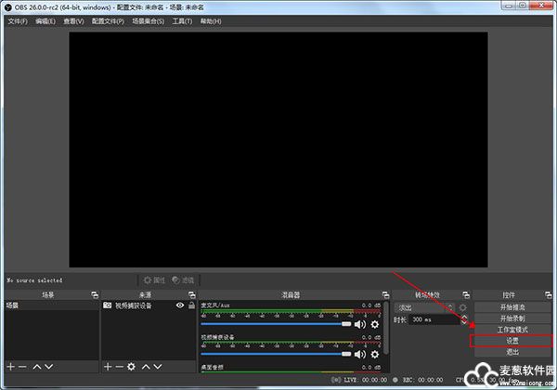Click the 时长 duration stepper arrows

pyautogui.click(x=464, y=319)
